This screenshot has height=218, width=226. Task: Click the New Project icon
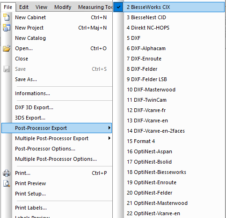point(7,28)
